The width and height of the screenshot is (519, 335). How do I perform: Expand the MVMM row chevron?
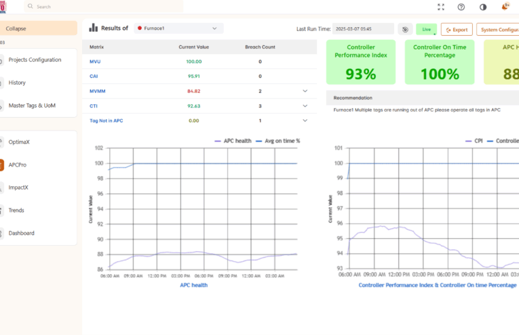click(x=305, y=91)
